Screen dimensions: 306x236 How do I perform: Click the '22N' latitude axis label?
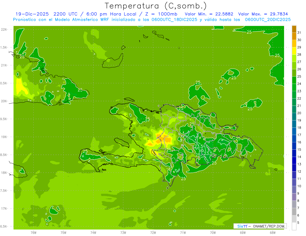pyautogui.click(x=4, y=30)
